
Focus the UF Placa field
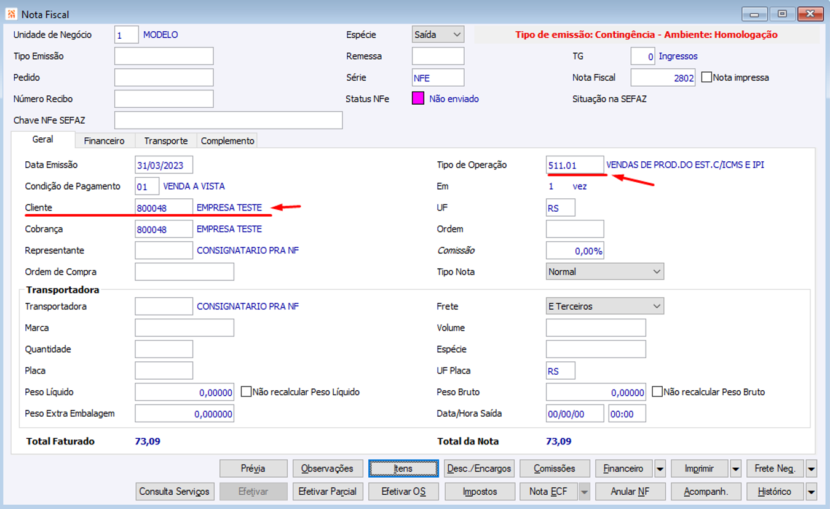(x=561, y=371)
